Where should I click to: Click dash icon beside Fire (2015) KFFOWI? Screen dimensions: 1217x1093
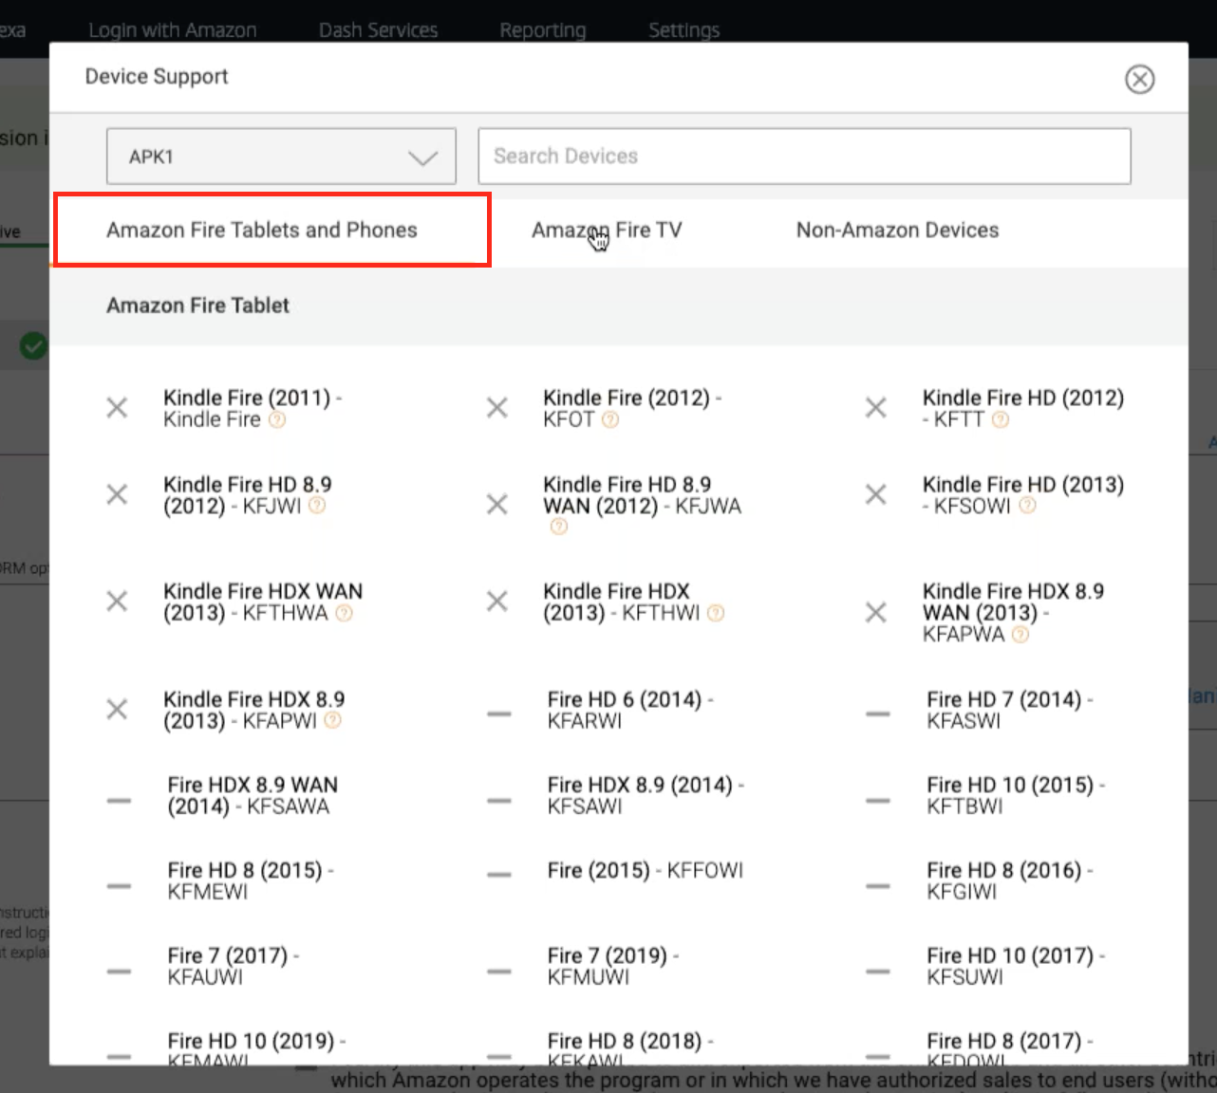pyautogui.click(x=499, y=875)
